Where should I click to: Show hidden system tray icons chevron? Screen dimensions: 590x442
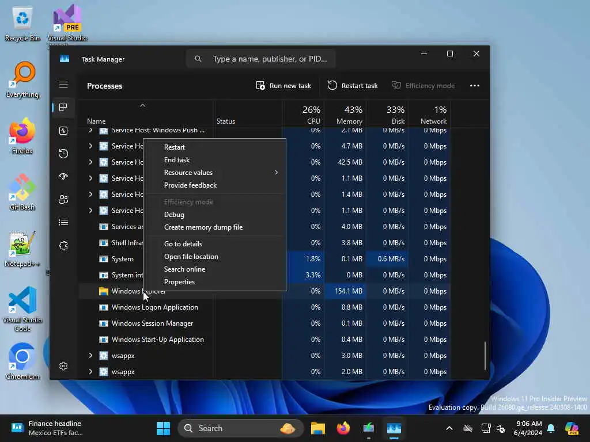pyautogui.click(x=449, y=428)
